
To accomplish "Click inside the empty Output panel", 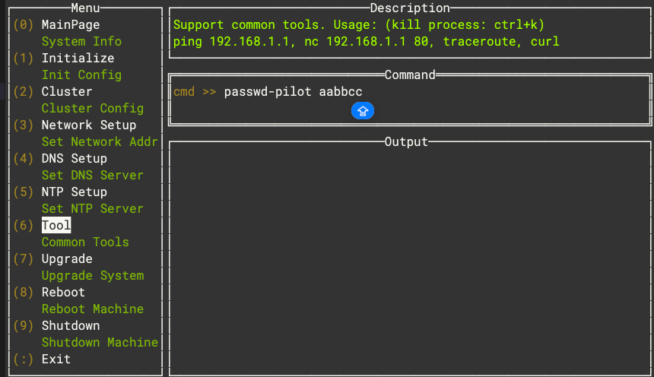I will (409, 257).
